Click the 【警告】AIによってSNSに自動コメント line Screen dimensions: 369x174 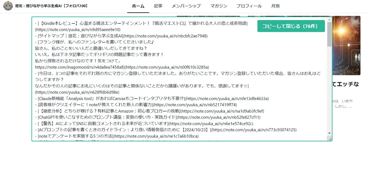click(x=144, y=123)
